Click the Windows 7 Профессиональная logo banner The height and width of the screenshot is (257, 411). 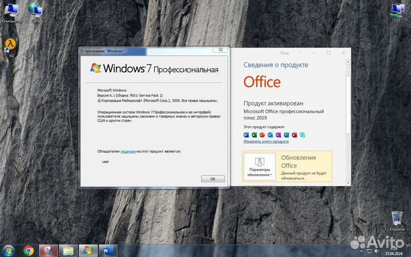[154, 69]
